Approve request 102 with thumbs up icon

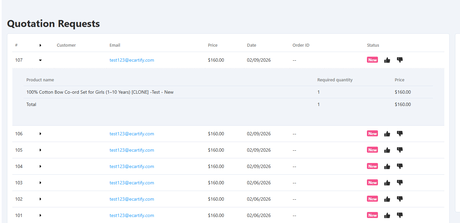click(x=387, y=199)
